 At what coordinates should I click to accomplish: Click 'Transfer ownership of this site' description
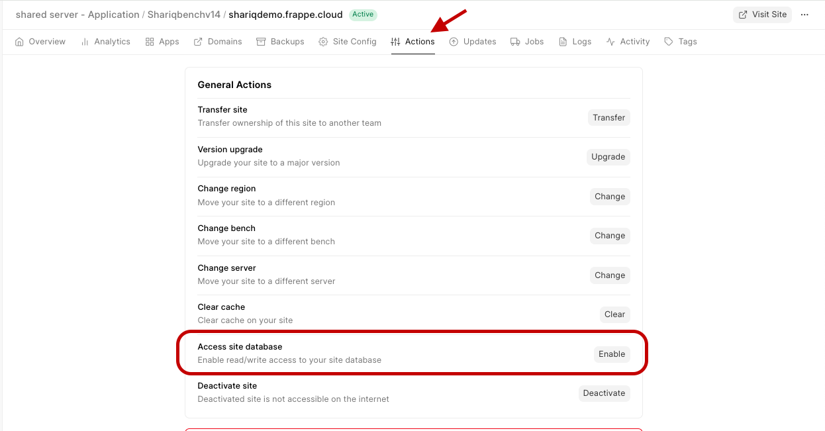point(289,123)
